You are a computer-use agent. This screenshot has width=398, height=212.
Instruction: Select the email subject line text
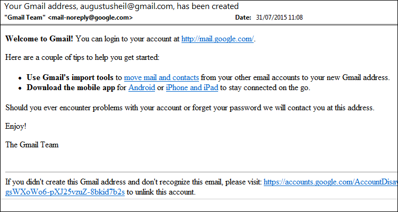(x=122, y=6)
